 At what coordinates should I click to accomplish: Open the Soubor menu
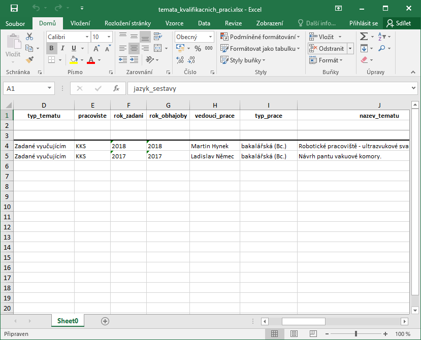coord(15,23)
